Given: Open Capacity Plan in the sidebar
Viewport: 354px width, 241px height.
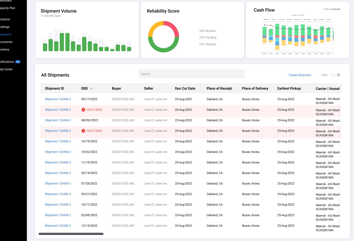Looking at the screenshot, I should [x=8, y=8].
